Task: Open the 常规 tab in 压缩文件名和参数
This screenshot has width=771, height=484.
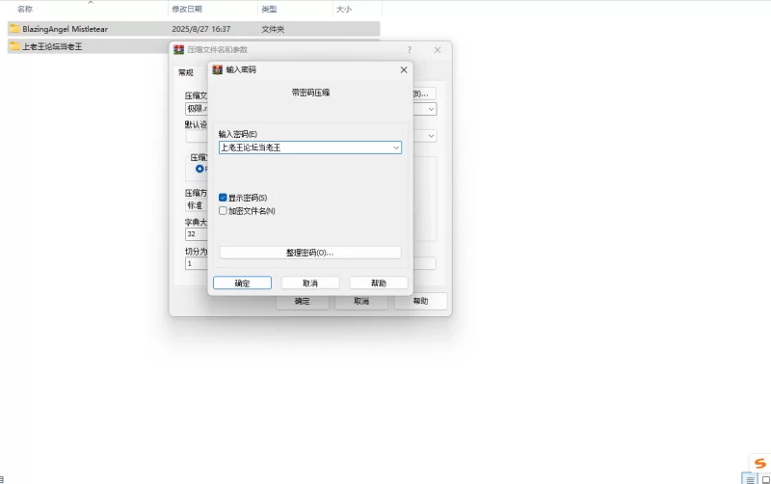Action: [186, 72]
